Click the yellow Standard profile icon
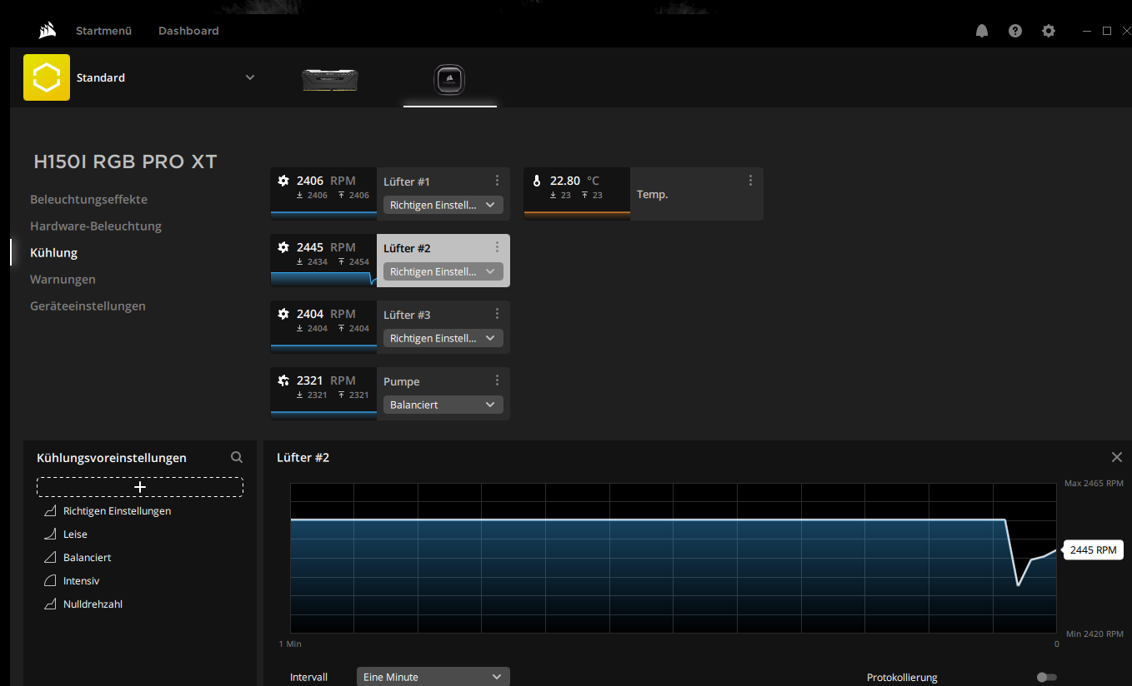 coord(47,77)
